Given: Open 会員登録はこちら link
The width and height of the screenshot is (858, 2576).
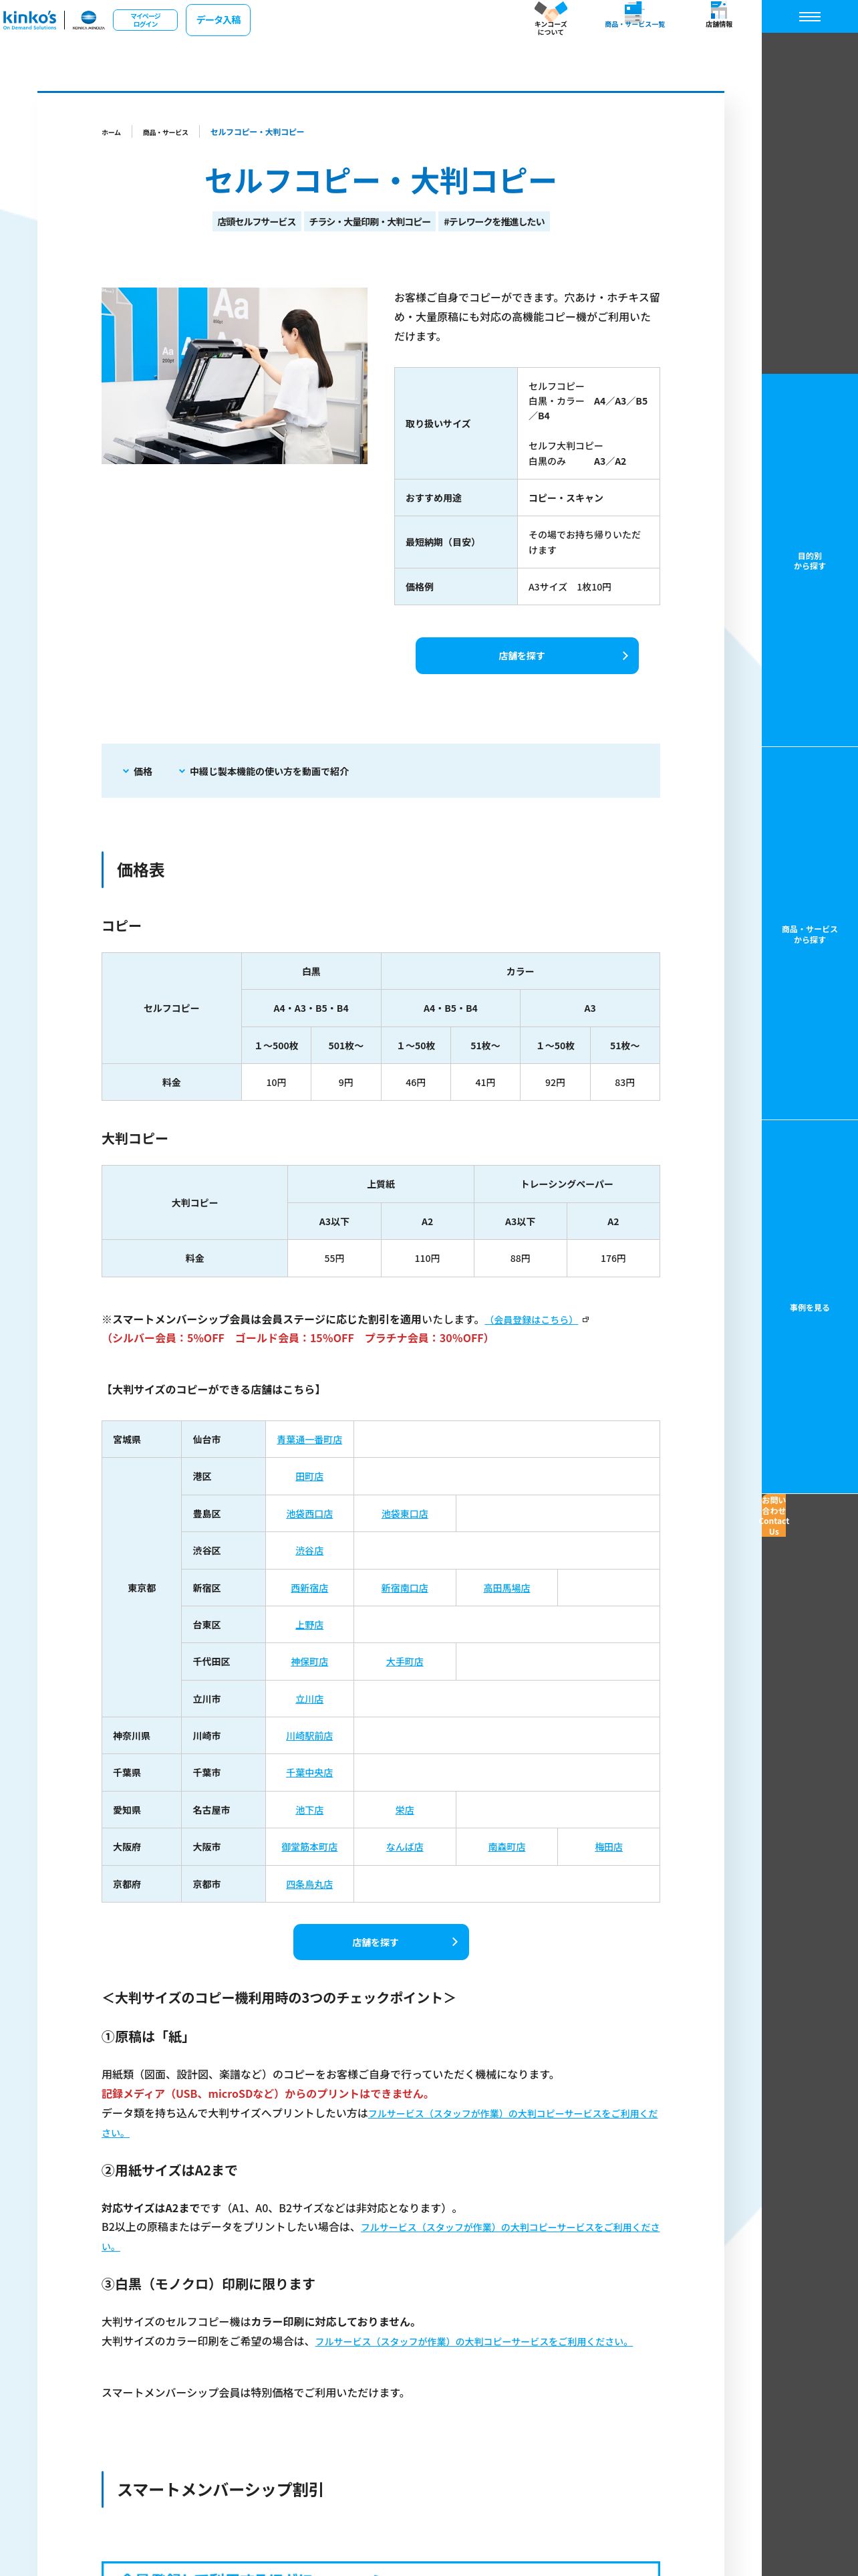Looking at the screenshot, I should [x=531, y=1320].
